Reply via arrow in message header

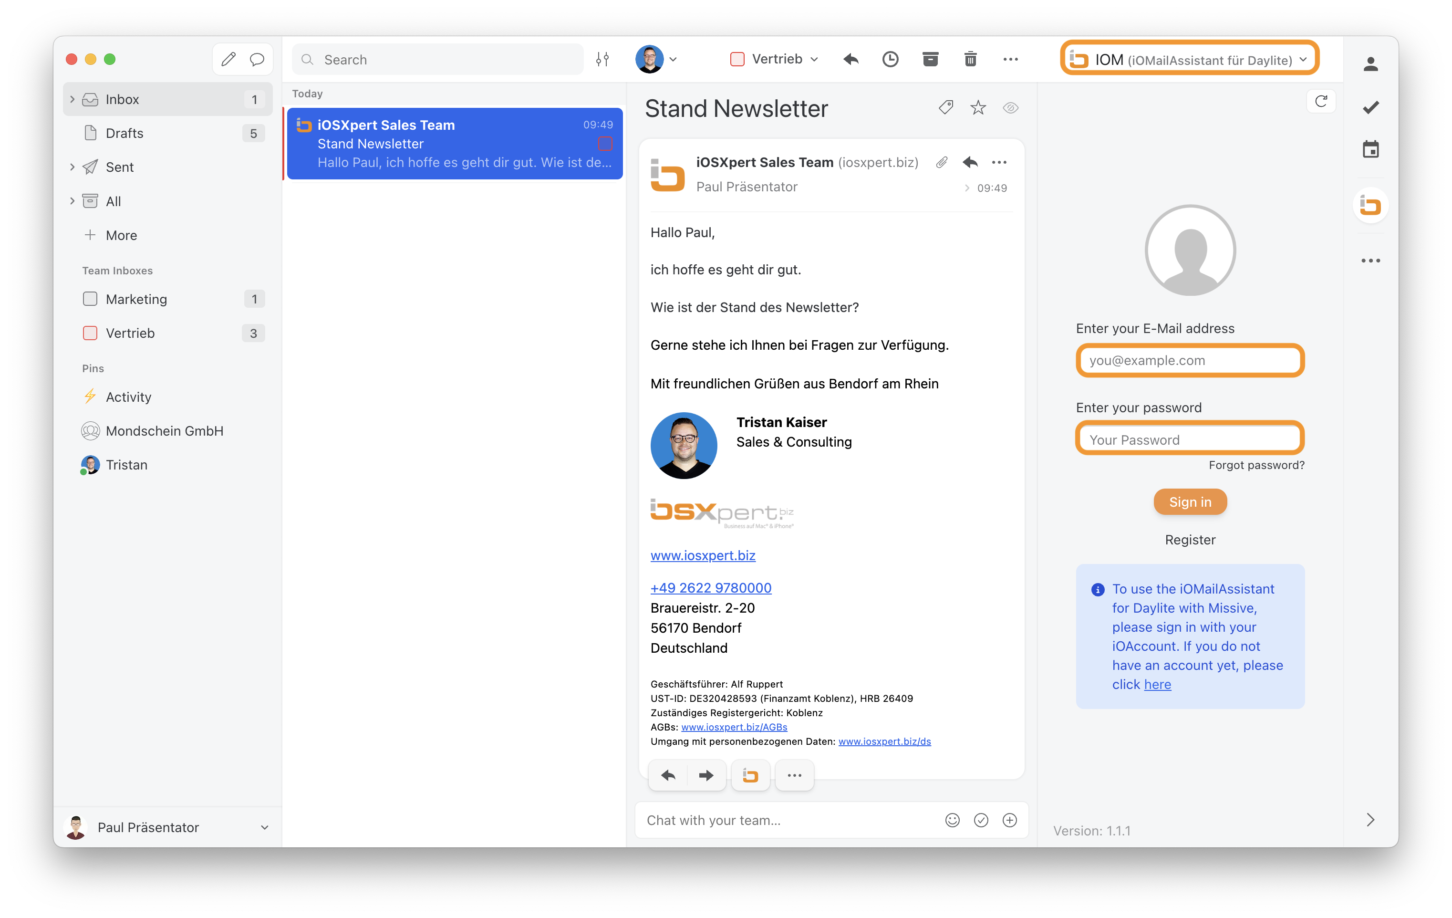[x=970, y=162]
